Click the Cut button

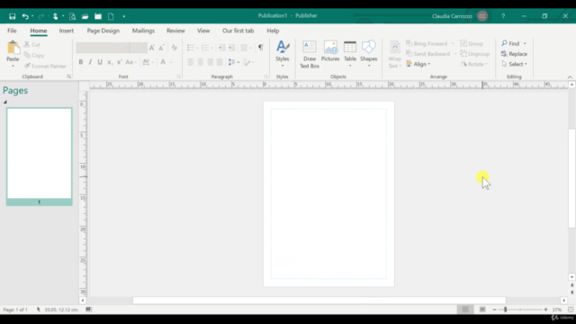pos(32,44)
